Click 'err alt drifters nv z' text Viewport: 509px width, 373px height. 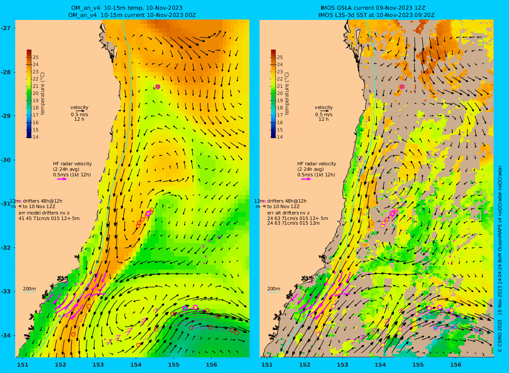288,213
